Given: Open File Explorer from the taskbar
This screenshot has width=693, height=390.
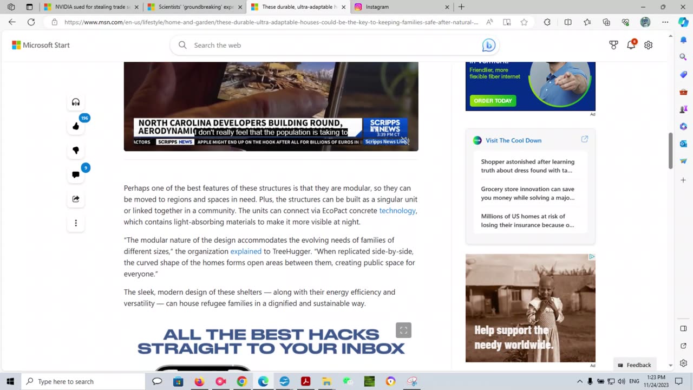Looking at the screenshot, I should point(326,381).
